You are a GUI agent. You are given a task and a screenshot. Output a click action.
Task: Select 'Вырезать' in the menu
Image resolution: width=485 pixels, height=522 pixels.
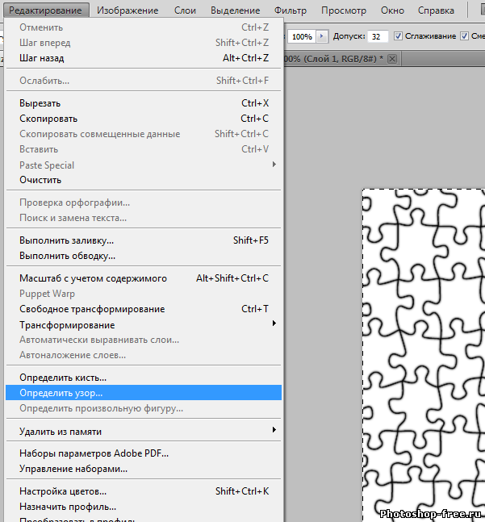click(40, 103)
